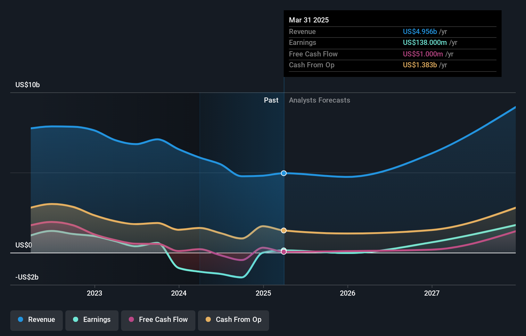Click the US$51.000m free cash flow value
Viewport: 526px width, 336px height.
[x=423, y=54]
